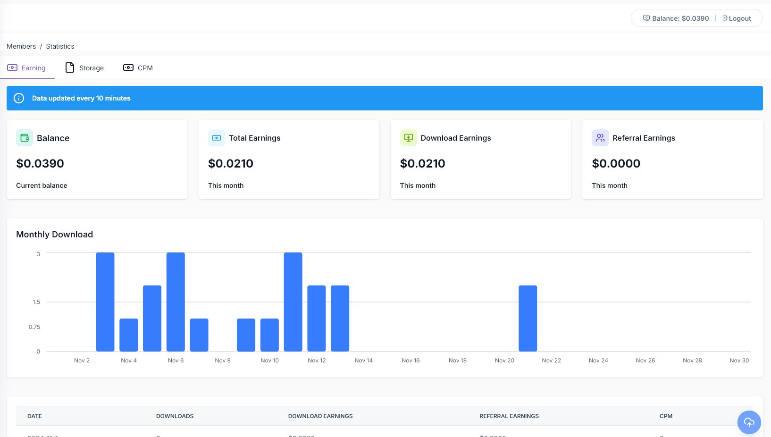The height and width of the screenshot is (437, 771).
Task: Click the $0.0000 referral earnings amount
Action: 616,164
